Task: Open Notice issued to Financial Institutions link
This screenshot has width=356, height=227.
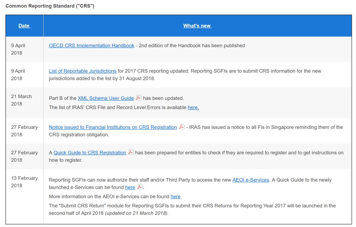Action: (113, 127)
